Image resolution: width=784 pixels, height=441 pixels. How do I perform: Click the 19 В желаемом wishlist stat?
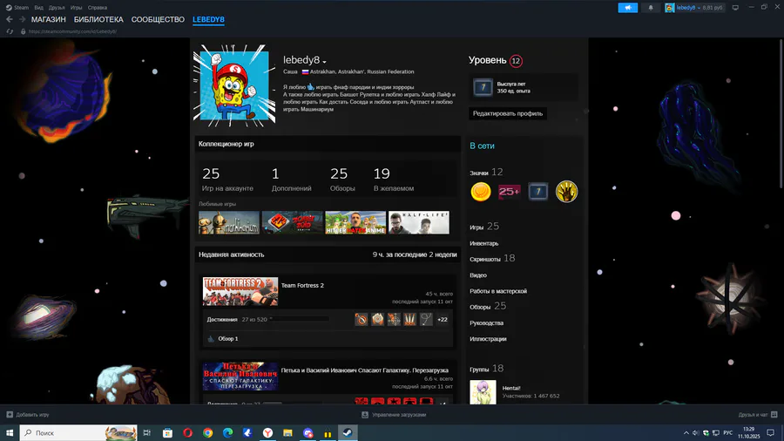click(x=394, y=180)
